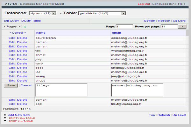Click the DUMP Table link

click(x=31, y=20)
